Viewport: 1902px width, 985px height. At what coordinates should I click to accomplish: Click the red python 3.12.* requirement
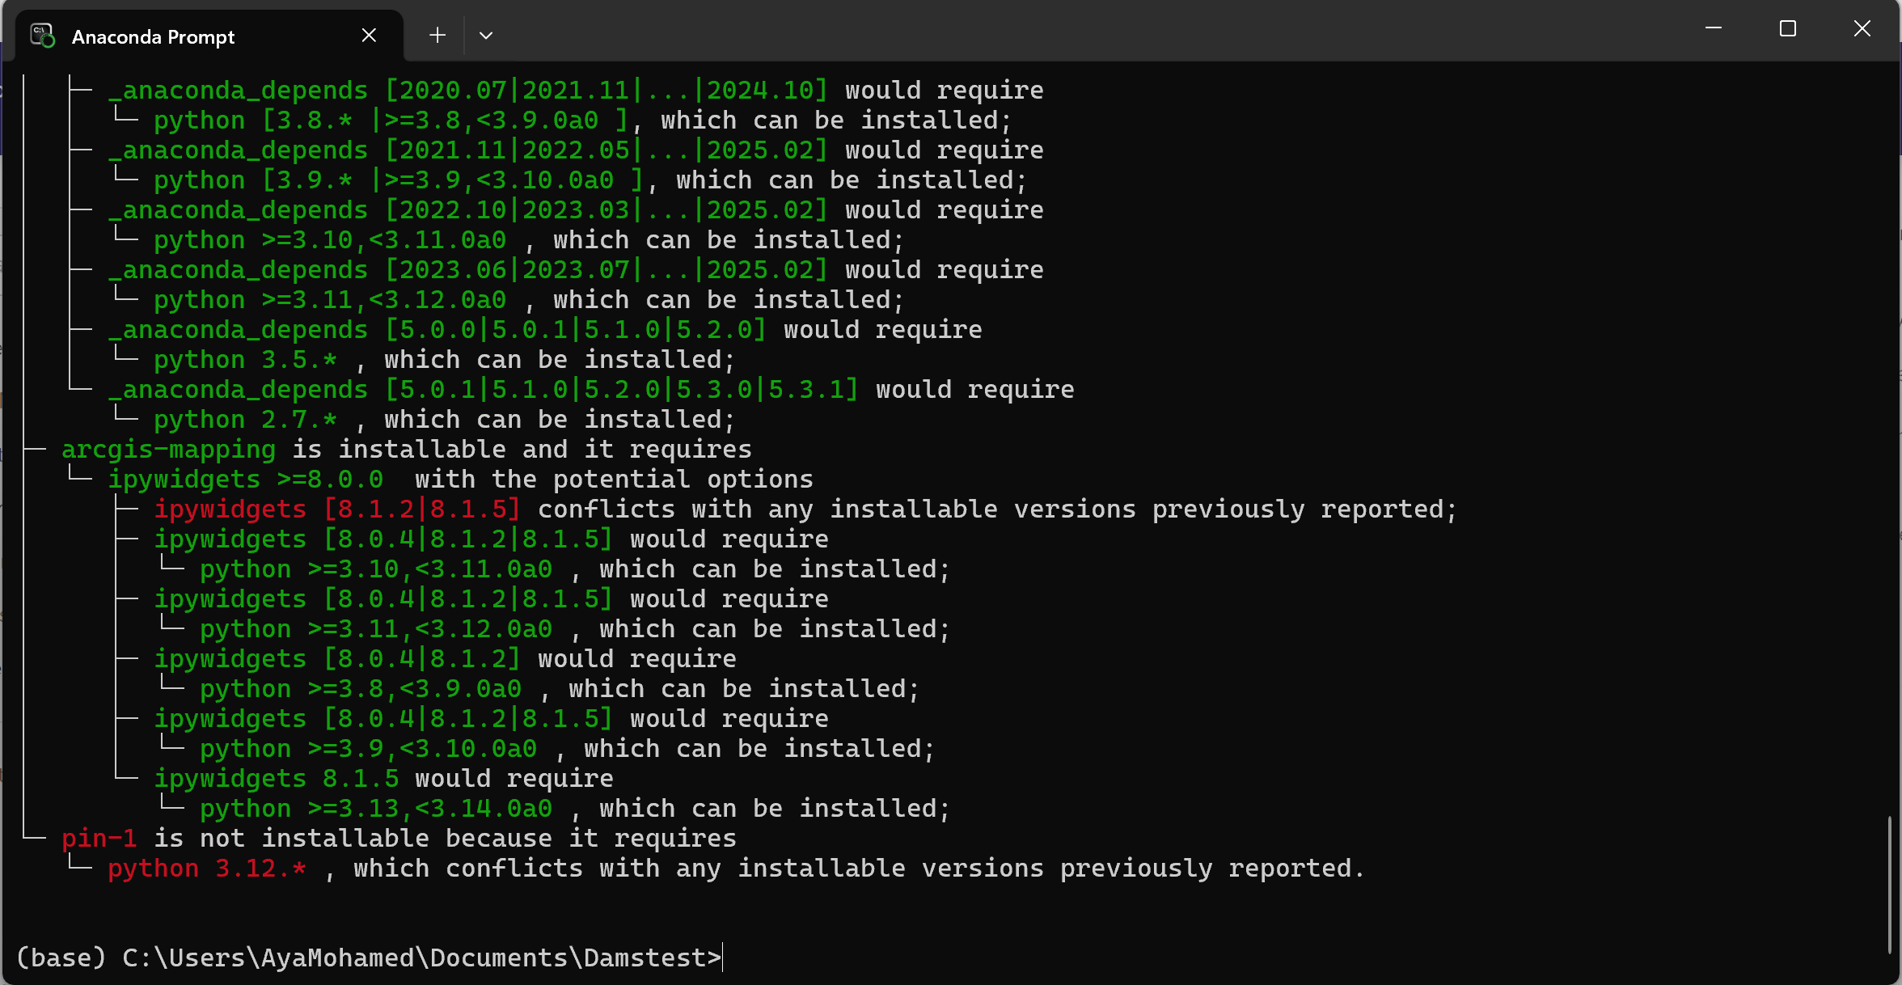coord(207,869)
